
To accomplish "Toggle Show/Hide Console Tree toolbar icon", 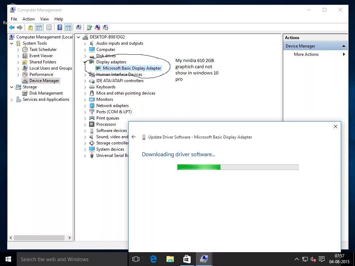I will 39,28.
